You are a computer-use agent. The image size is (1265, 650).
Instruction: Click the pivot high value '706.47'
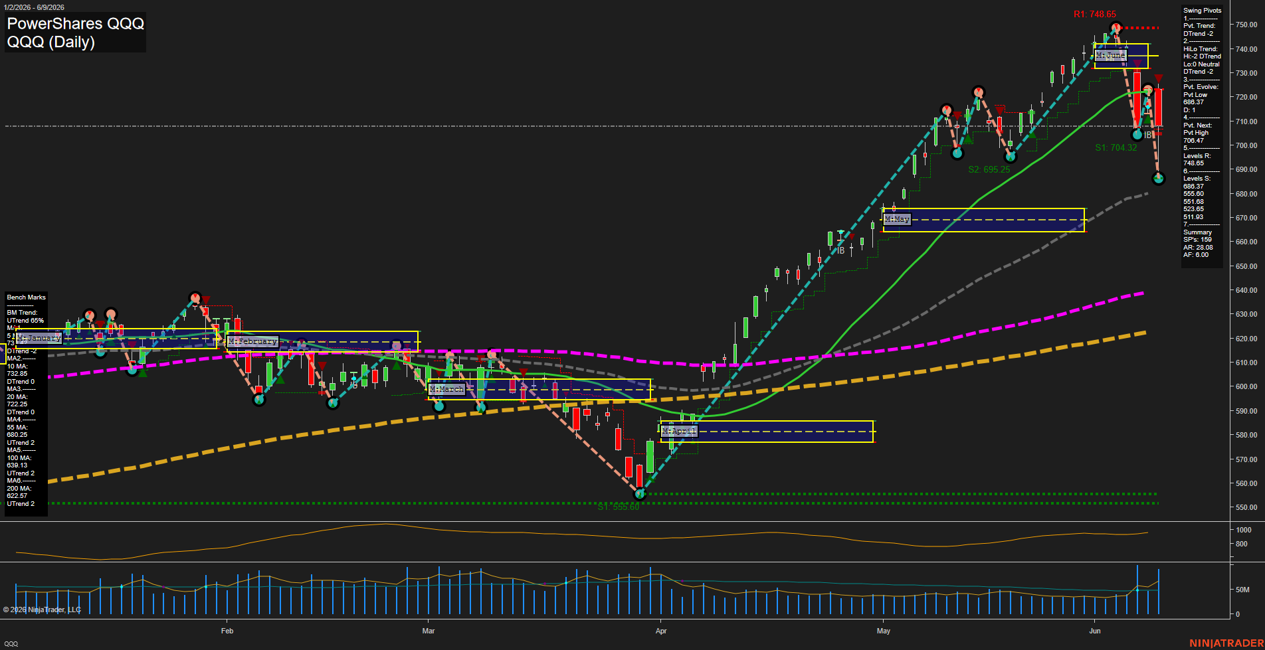point(1193,141)
